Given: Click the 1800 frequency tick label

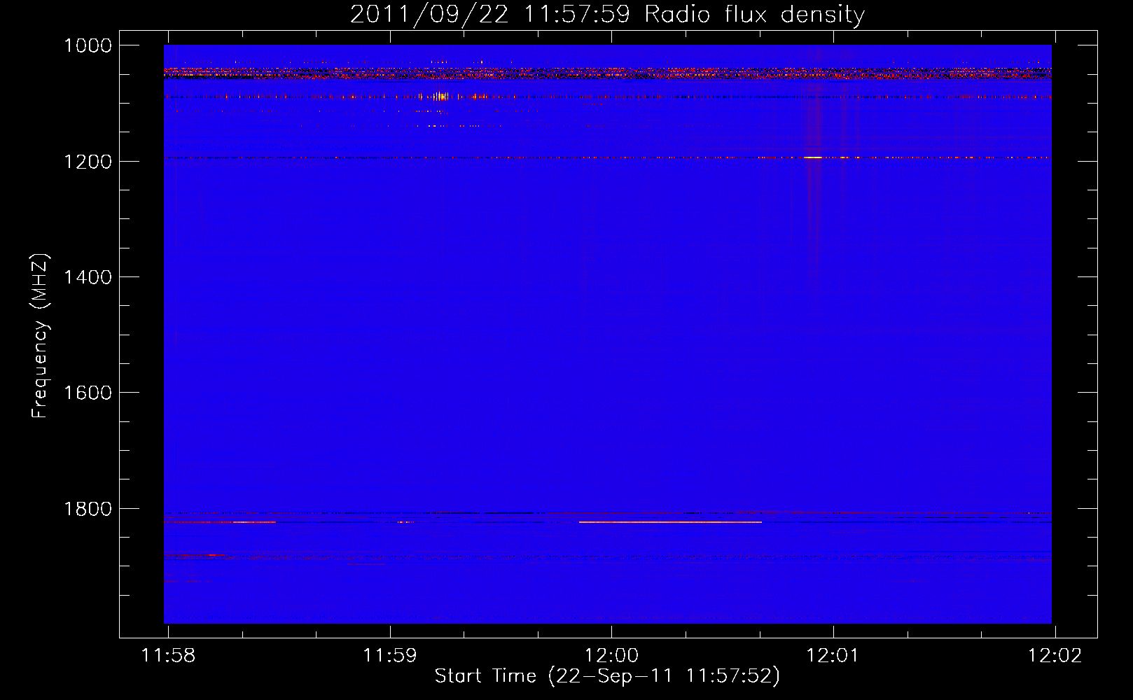Looking at the screenshot, I should pyautogui.click(x=88, y=509).
